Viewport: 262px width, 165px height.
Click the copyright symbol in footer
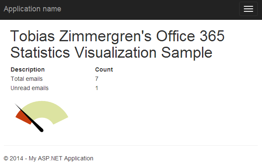click(6, 158)
